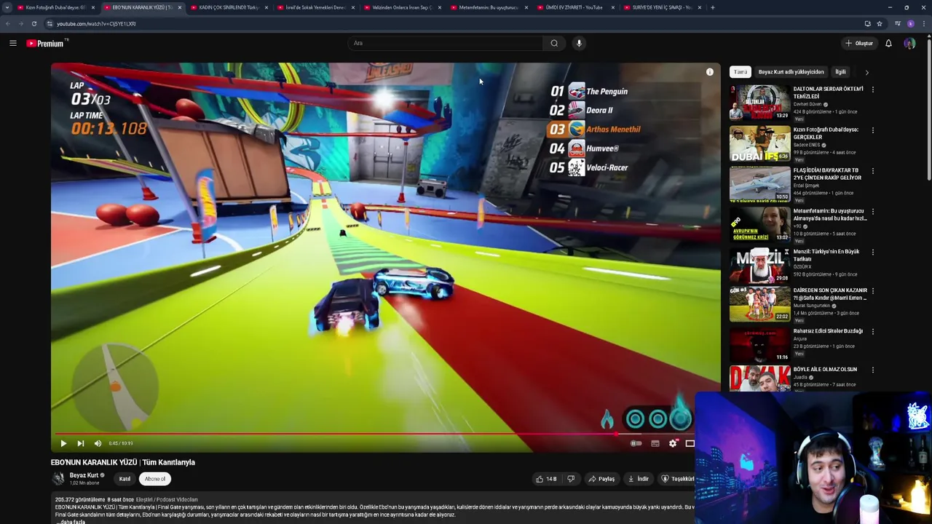Skip to next video in player
The width and height of the screenshot is (932, 524).
coord(80,443)
